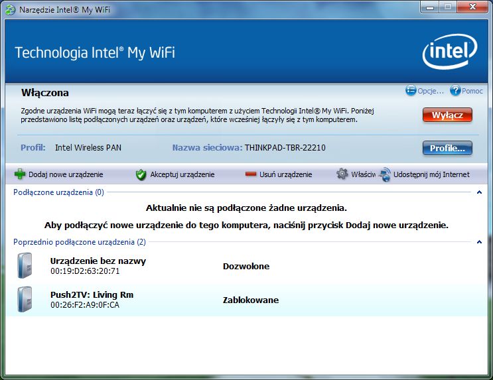Screen dimensions: 493x380
Task: Open the Profile... button
Action: [x=447, y=148]
